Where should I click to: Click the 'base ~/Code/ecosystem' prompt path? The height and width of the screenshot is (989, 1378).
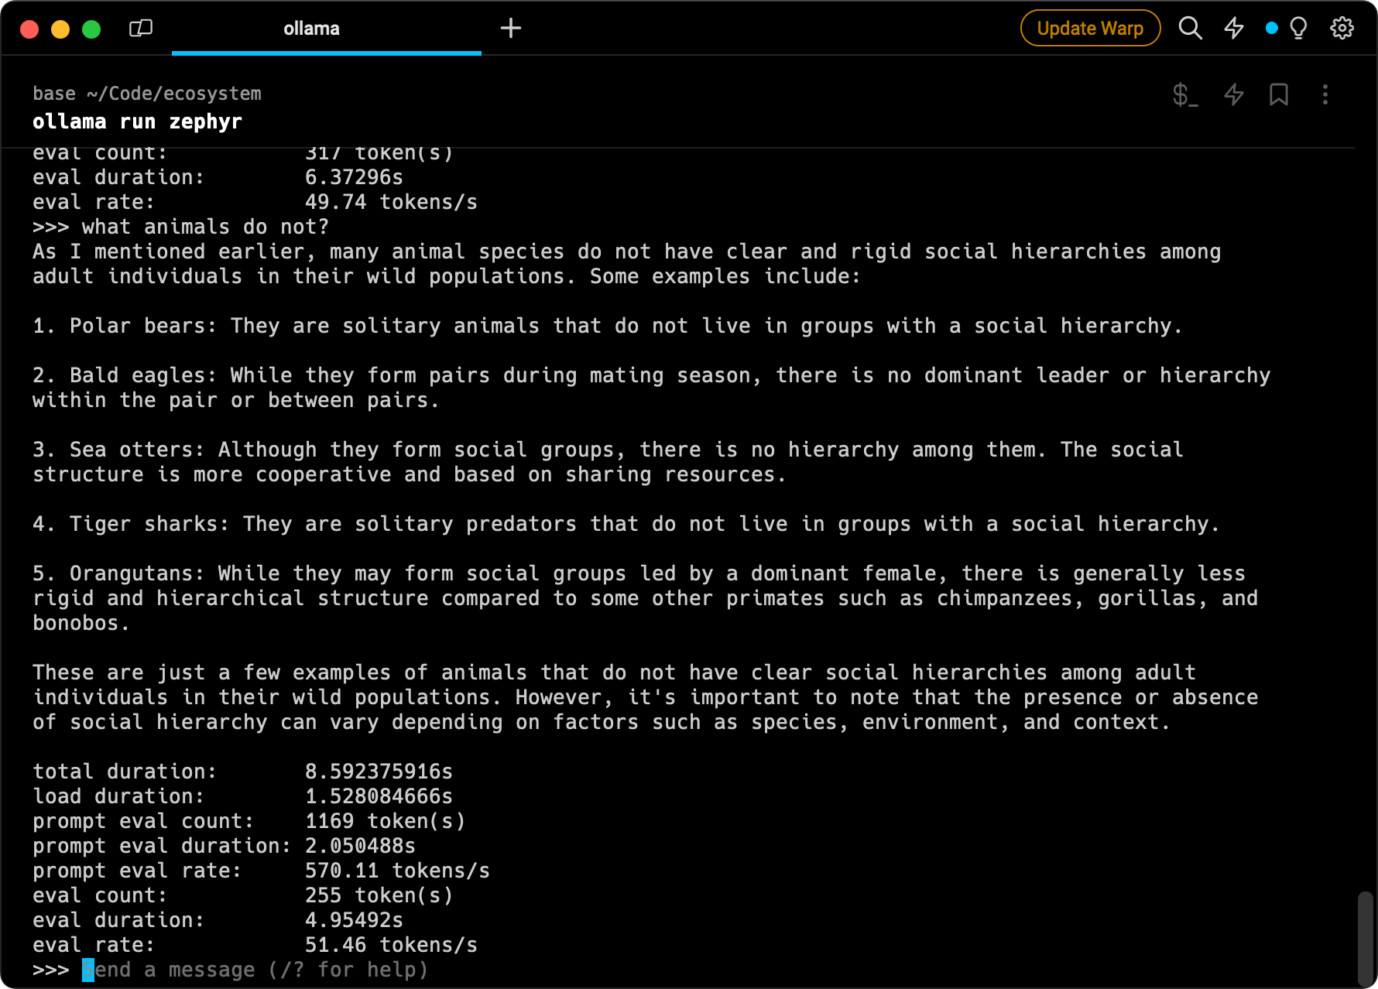click(147, 94)
